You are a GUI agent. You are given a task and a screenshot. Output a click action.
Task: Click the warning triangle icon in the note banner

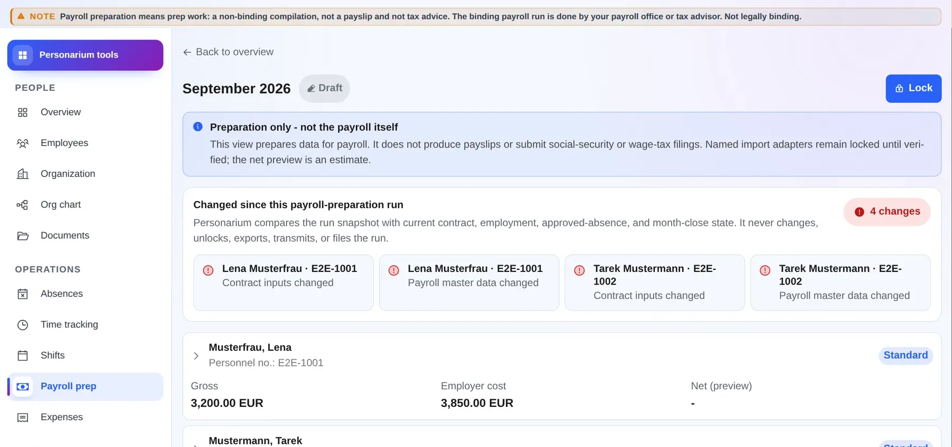(21, 16)
